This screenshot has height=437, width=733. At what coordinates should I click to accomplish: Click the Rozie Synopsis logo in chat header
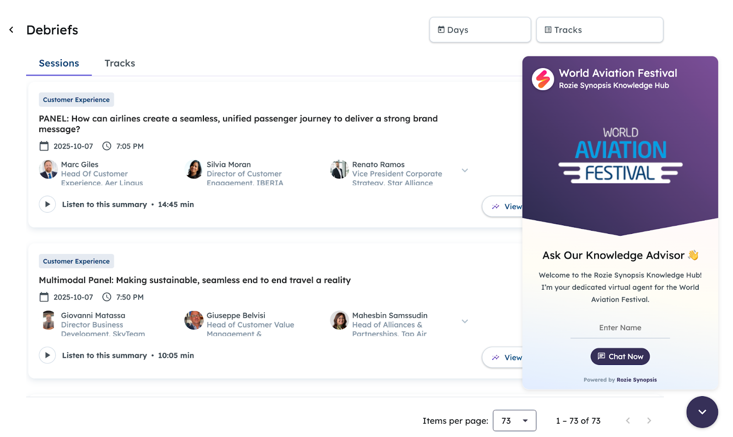click(543, 79)
